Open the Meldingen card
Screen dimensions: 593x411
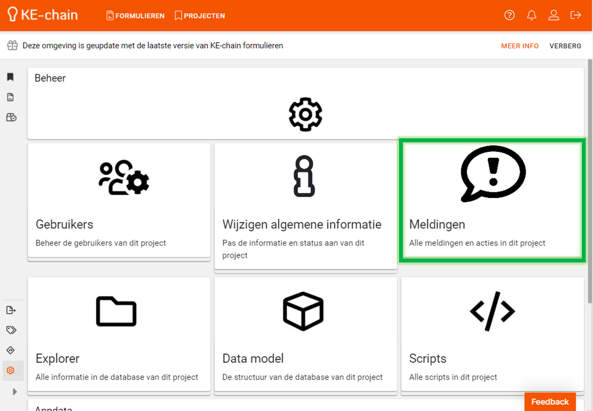point(492,200)
